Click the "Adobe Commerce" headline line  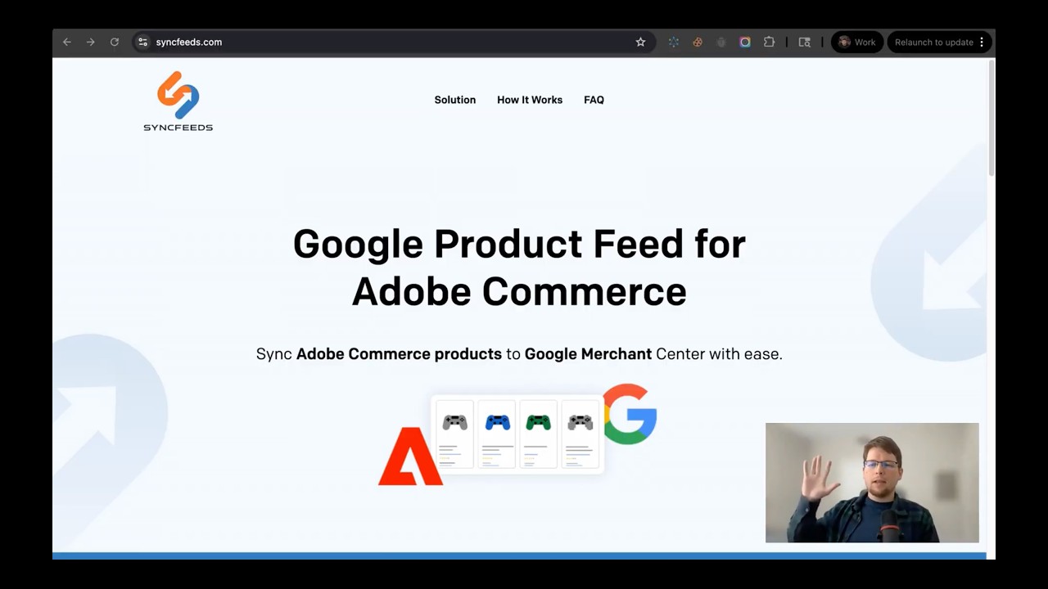[519, 292]
